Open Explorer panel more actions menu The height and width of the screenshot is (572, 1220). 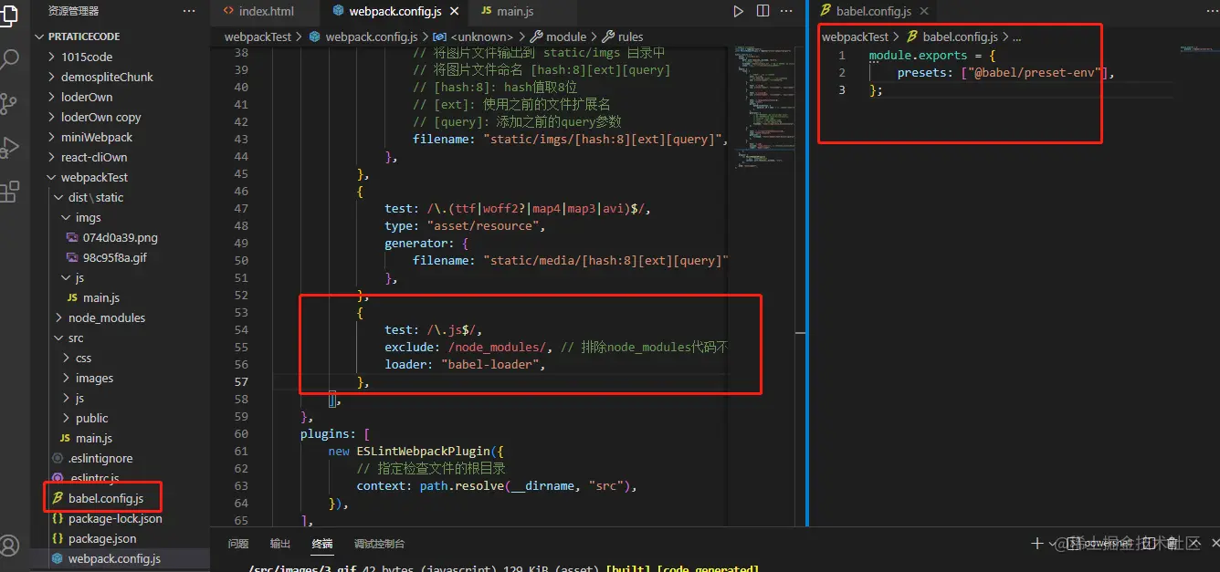coord(189,11)
